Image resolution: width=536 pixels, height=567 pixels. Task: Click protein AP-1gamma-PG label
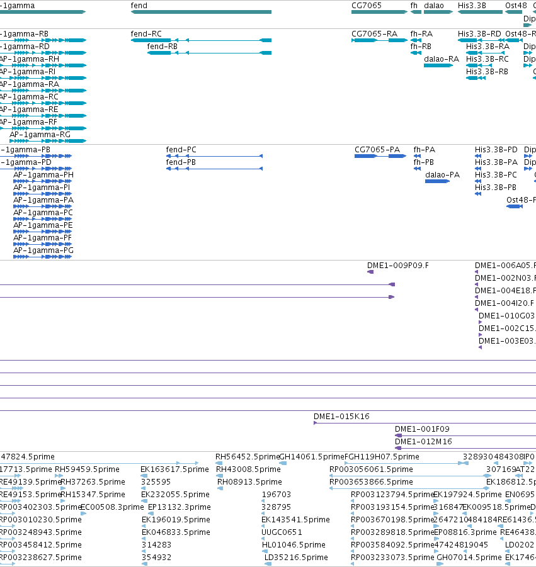43,250
